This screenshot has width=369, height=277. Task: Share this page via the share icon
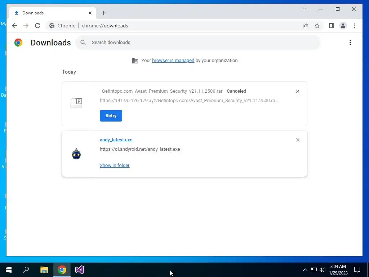306,26
